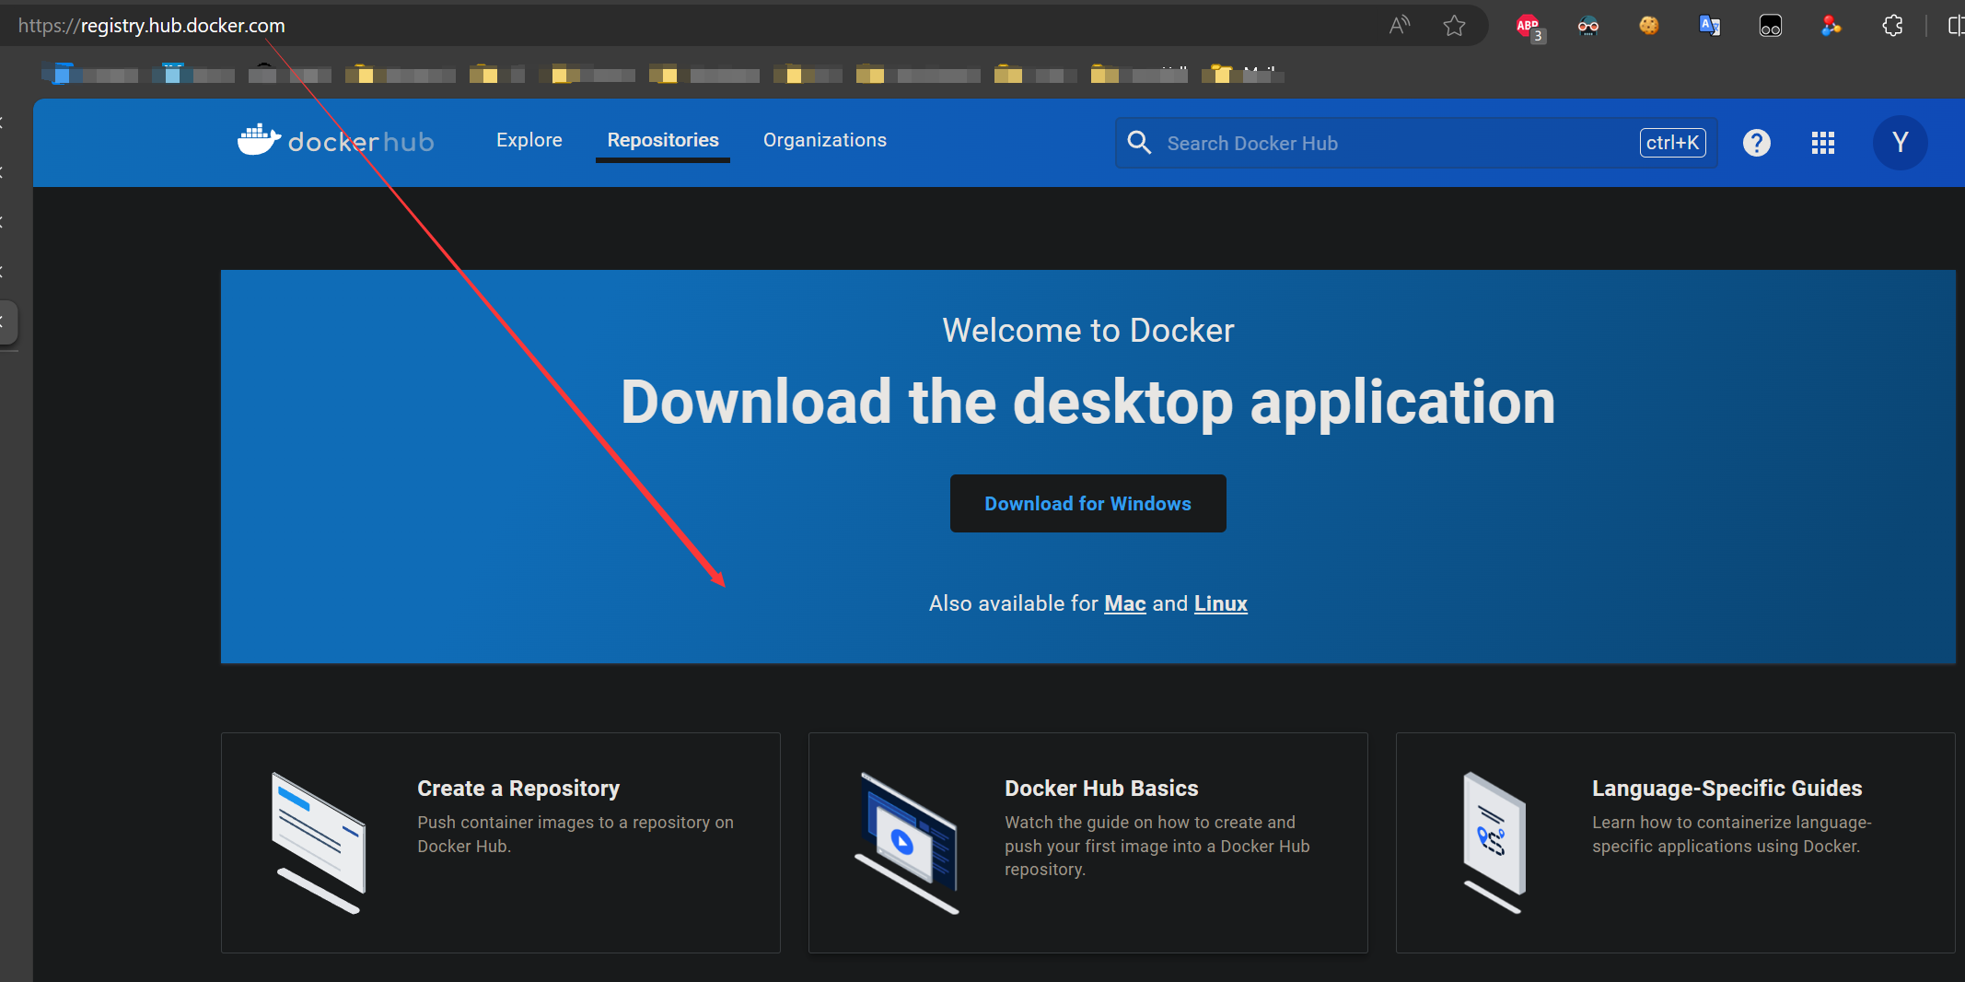Click the "Welcome to Docker" text
Viewport: 1965px width, 982px height.
(1087, 331)
